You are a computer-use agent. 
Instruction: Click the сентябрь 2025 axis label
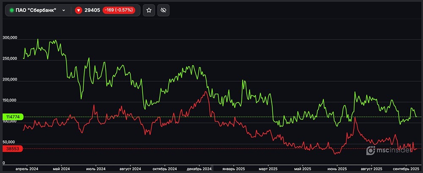point(406,169)
